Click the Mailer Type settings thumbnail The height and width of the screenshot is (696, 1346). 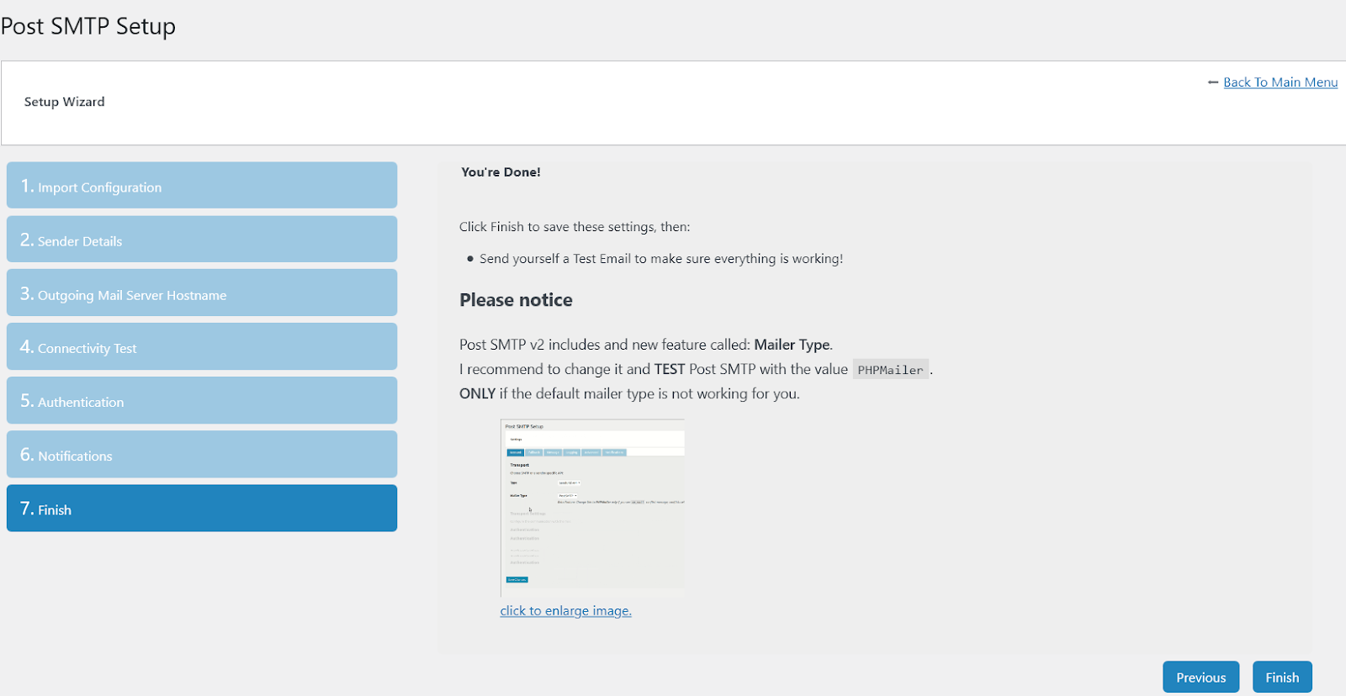(592, 508)
